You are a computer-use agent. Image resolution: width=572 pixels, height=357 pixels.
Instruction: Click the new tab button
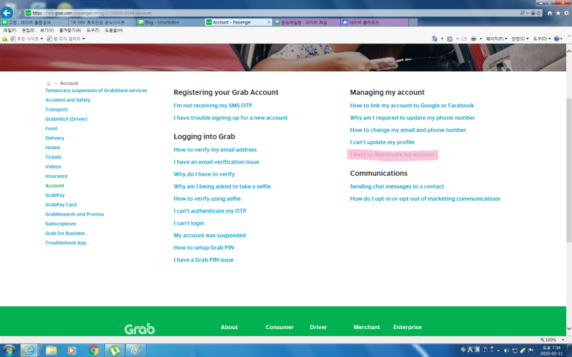pyautogui.click(x=413, y=22)
